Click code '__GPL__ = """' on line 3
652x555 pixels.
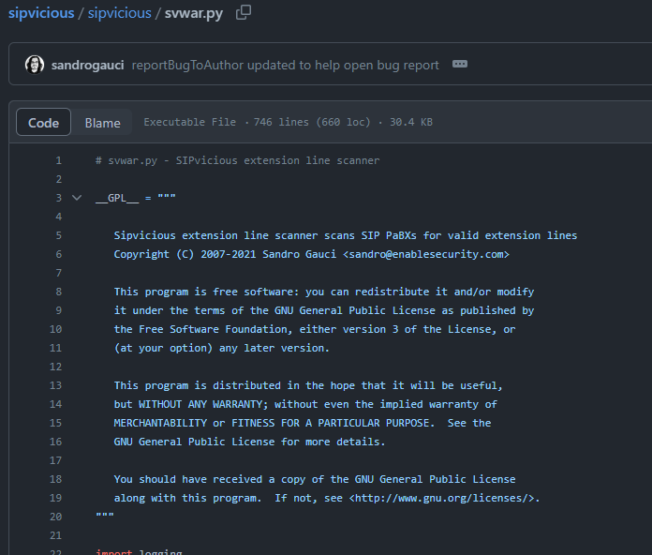(136, 198)
